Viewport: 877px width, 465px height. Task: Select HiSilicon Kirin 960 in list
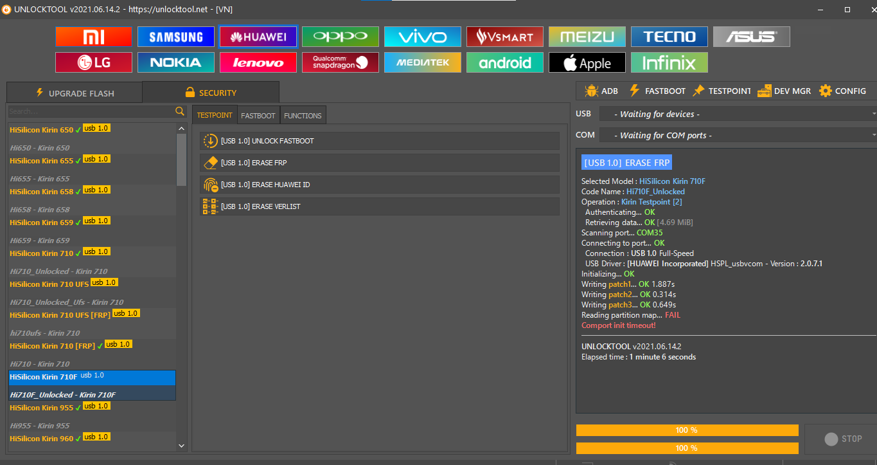[92, 439]
